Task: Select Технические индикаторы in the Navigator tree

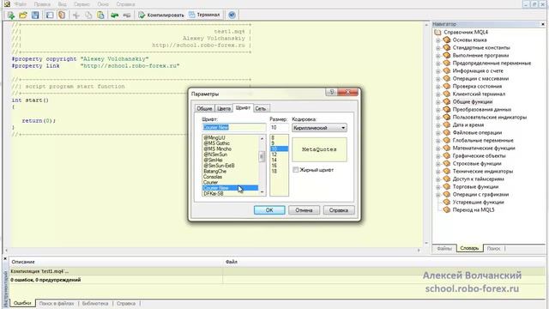Action: pyautogui.click(x=483, y=172)
